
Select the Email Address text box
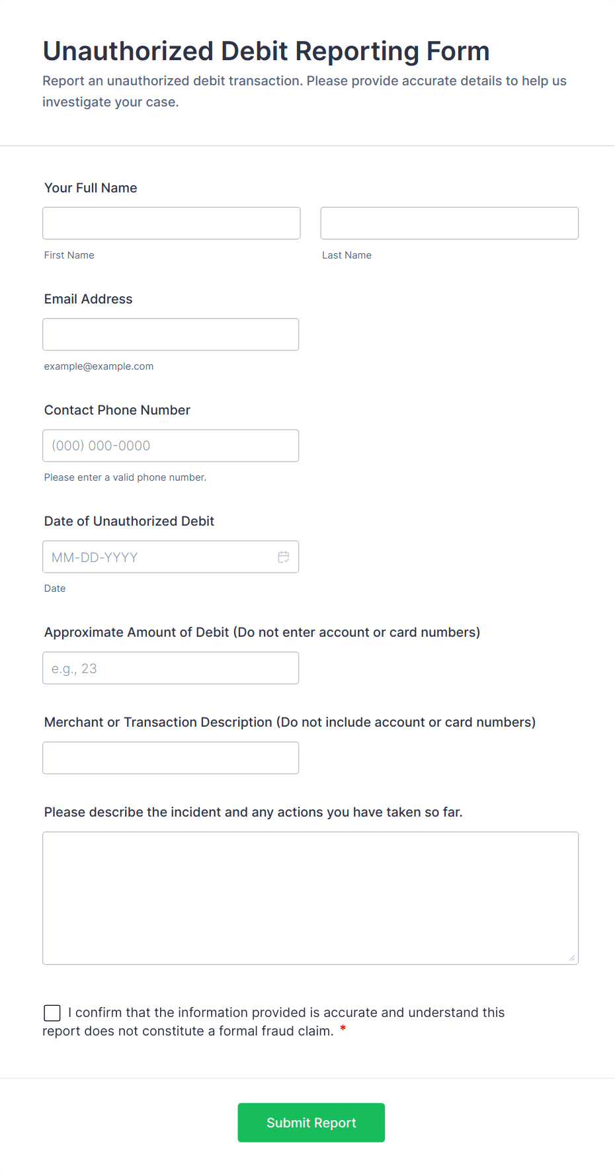pos(171,334)
